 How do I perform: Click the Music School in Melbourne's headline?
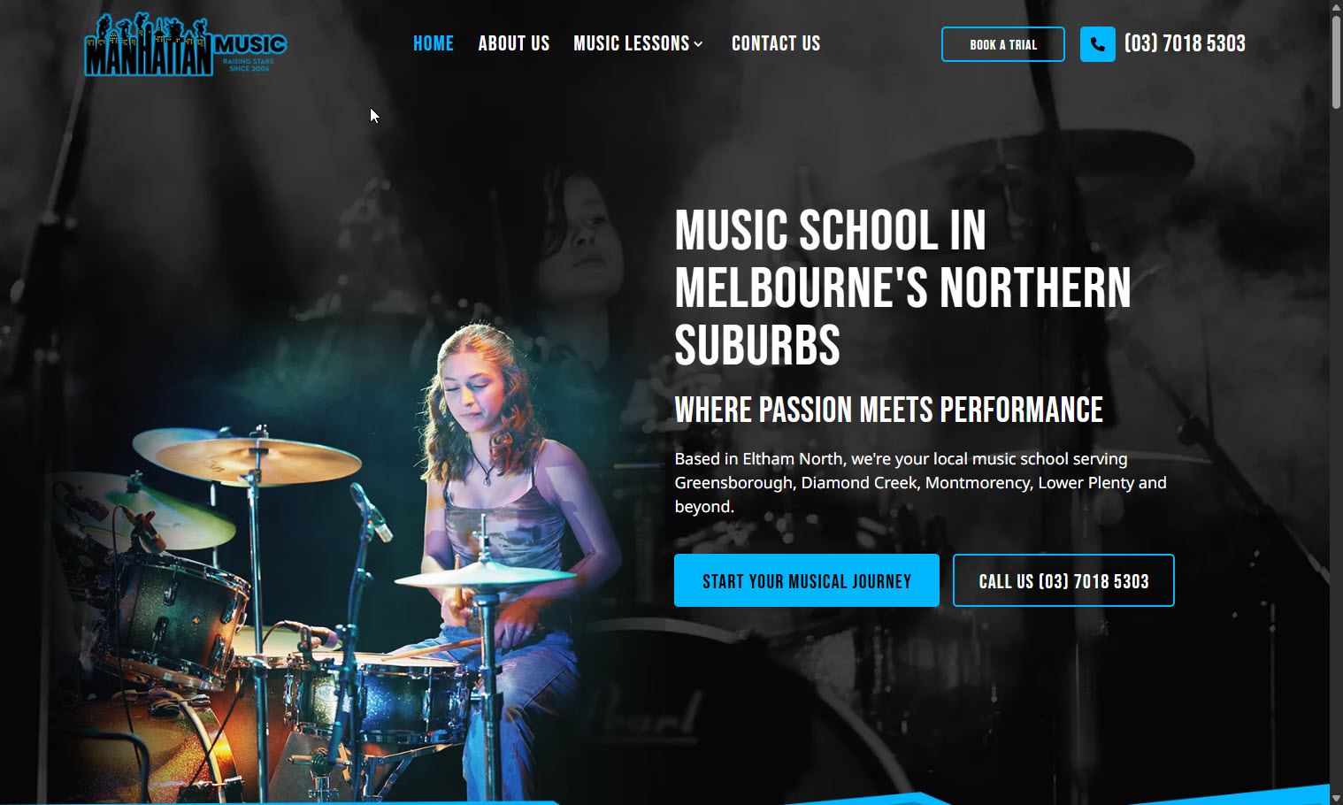[x=902, y=287]
